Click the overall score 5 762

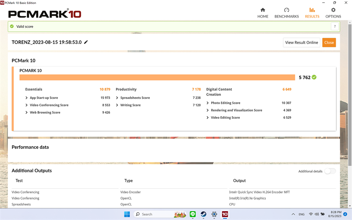tap(304, 77)
